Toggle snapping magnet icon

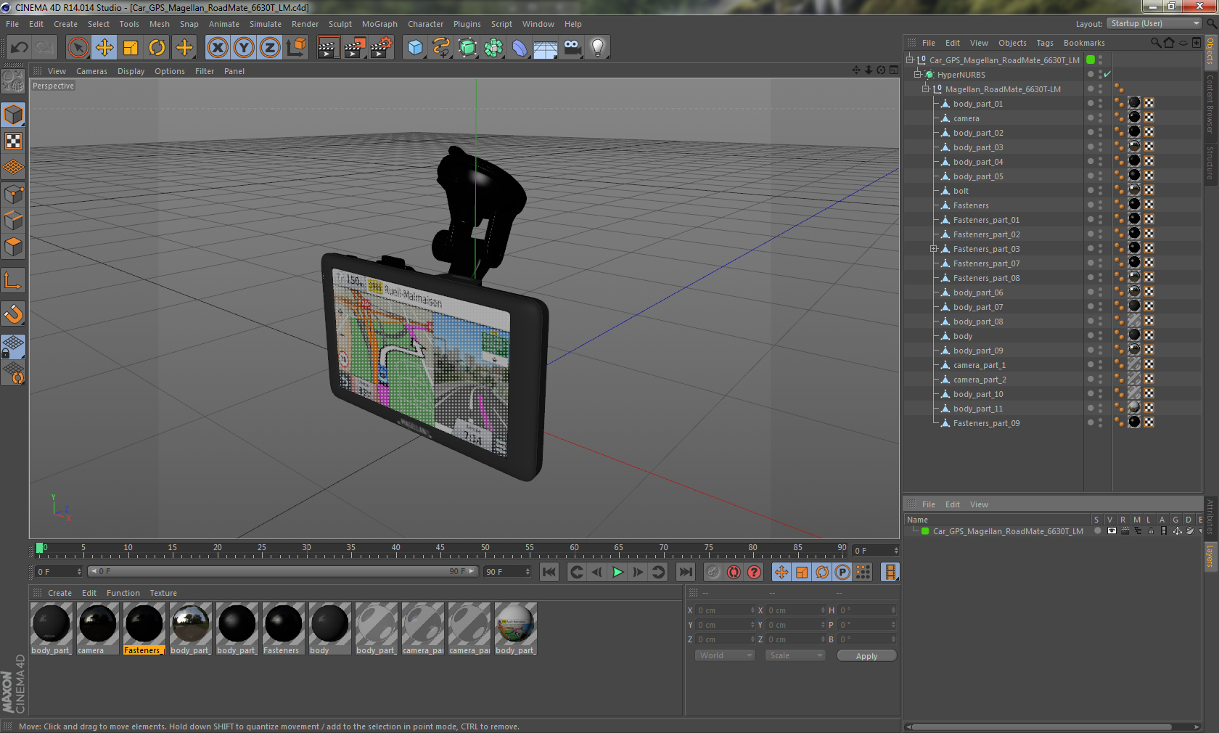(x=14, y=314)
